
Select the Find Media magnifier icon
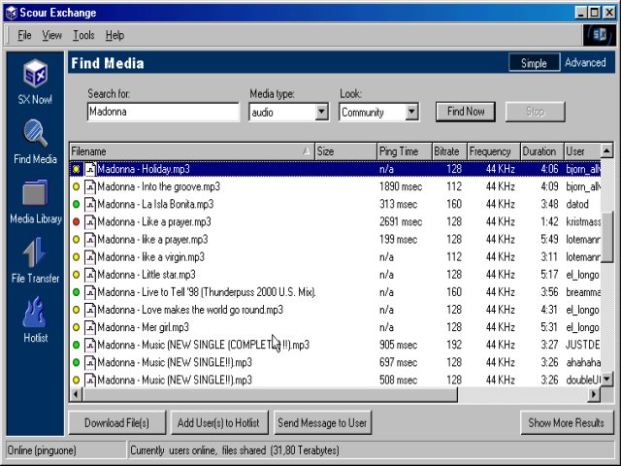click(x=35, y=133)
